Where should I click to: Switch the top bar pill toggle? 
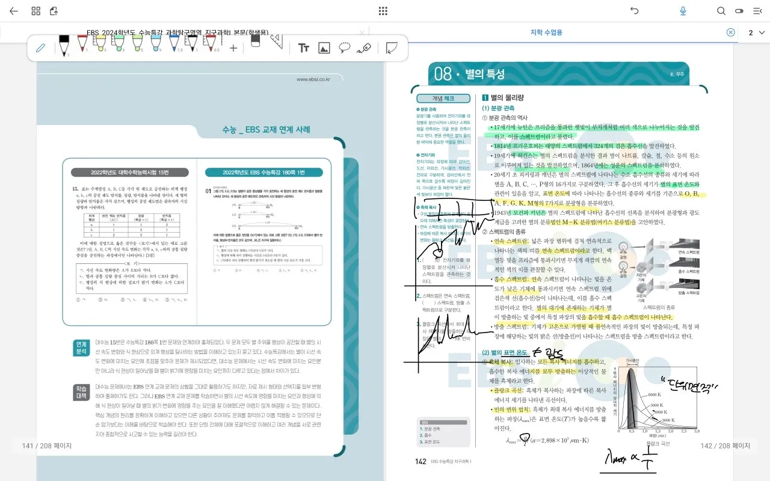(x=739, y=11)
